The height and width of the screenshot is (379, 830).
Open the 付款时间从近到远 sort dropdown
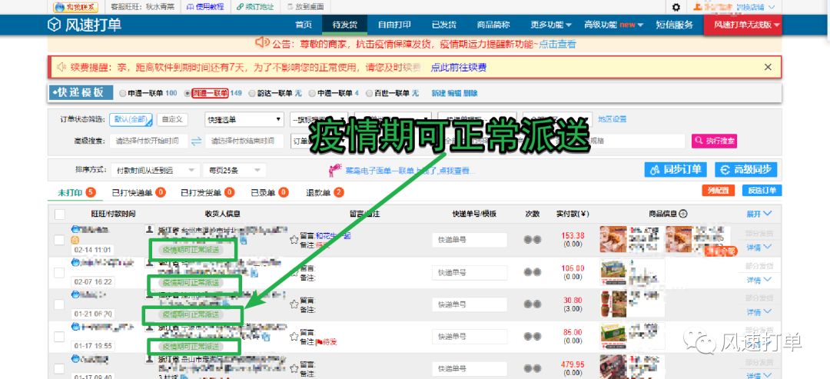point(154,171)
